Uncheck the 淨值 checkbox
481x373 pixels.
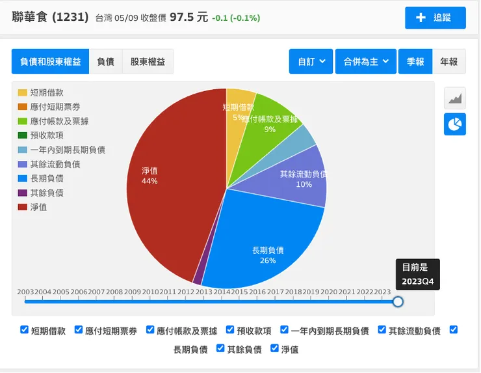(274, 348)
